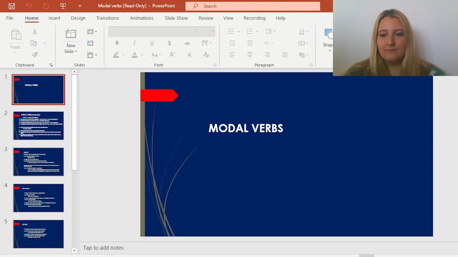Open Customize Quick Access Toolbar arrow
This screenshot has height=257, width=458.
(80, 6)
